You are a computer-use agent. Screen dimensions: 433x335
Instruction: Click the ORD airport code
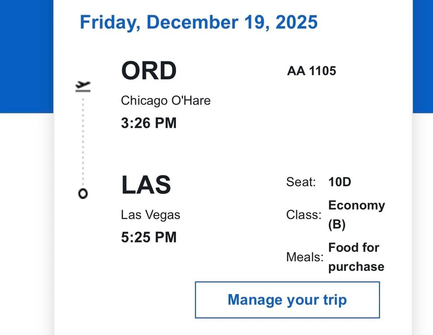149,71
